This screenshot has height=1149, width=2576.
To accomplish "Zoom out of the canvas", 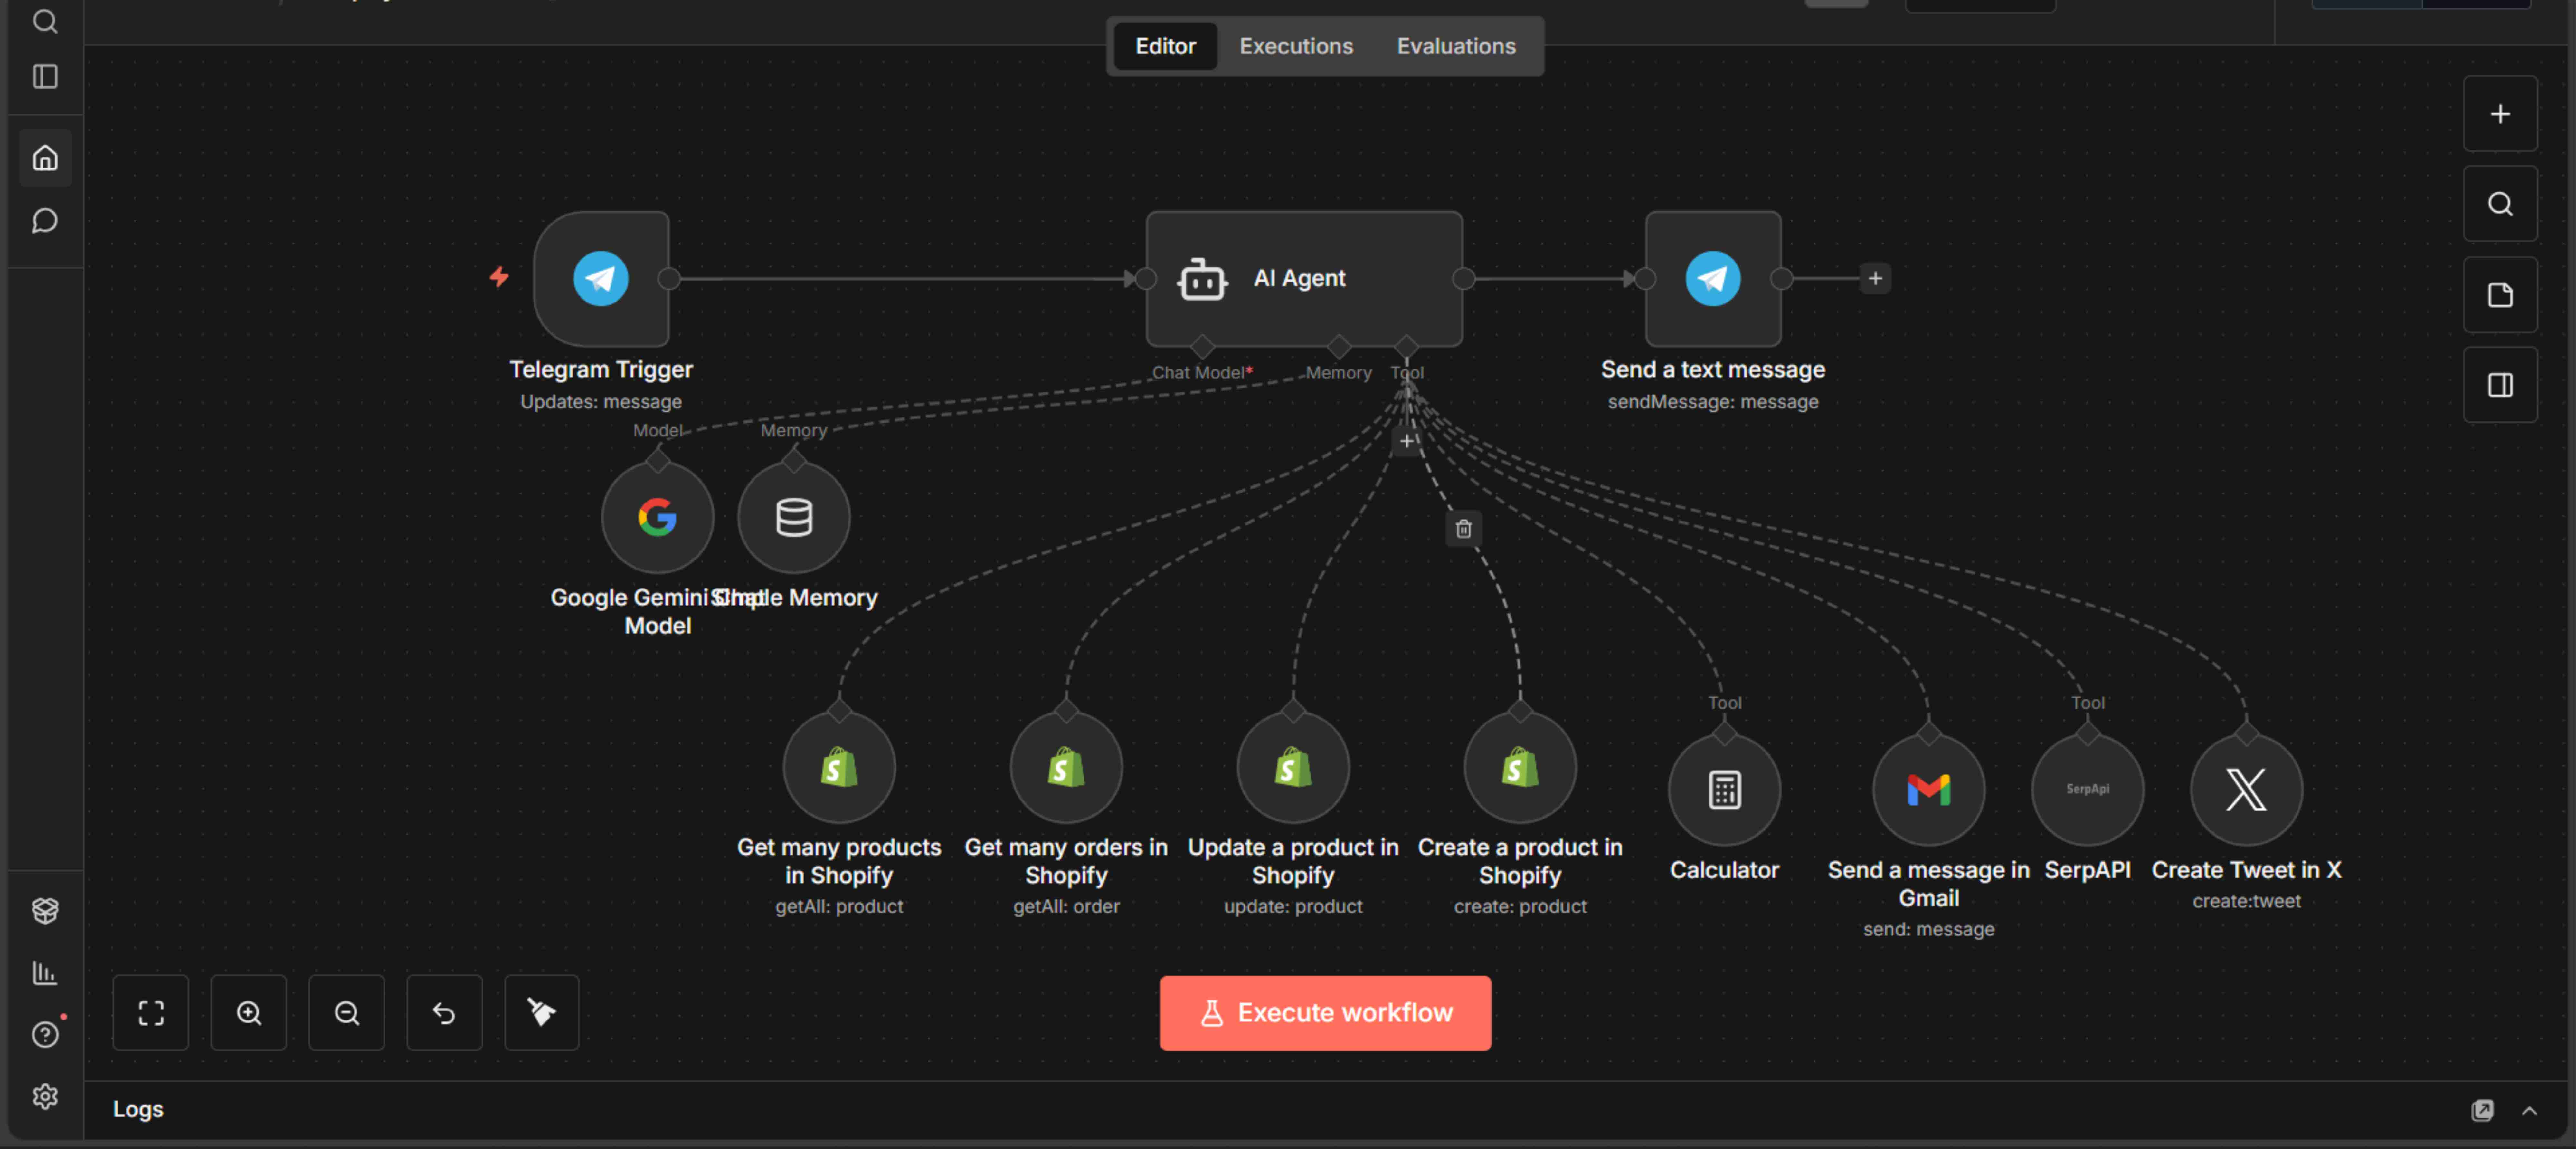I will pyautogui.click(x=347, y=1013).
